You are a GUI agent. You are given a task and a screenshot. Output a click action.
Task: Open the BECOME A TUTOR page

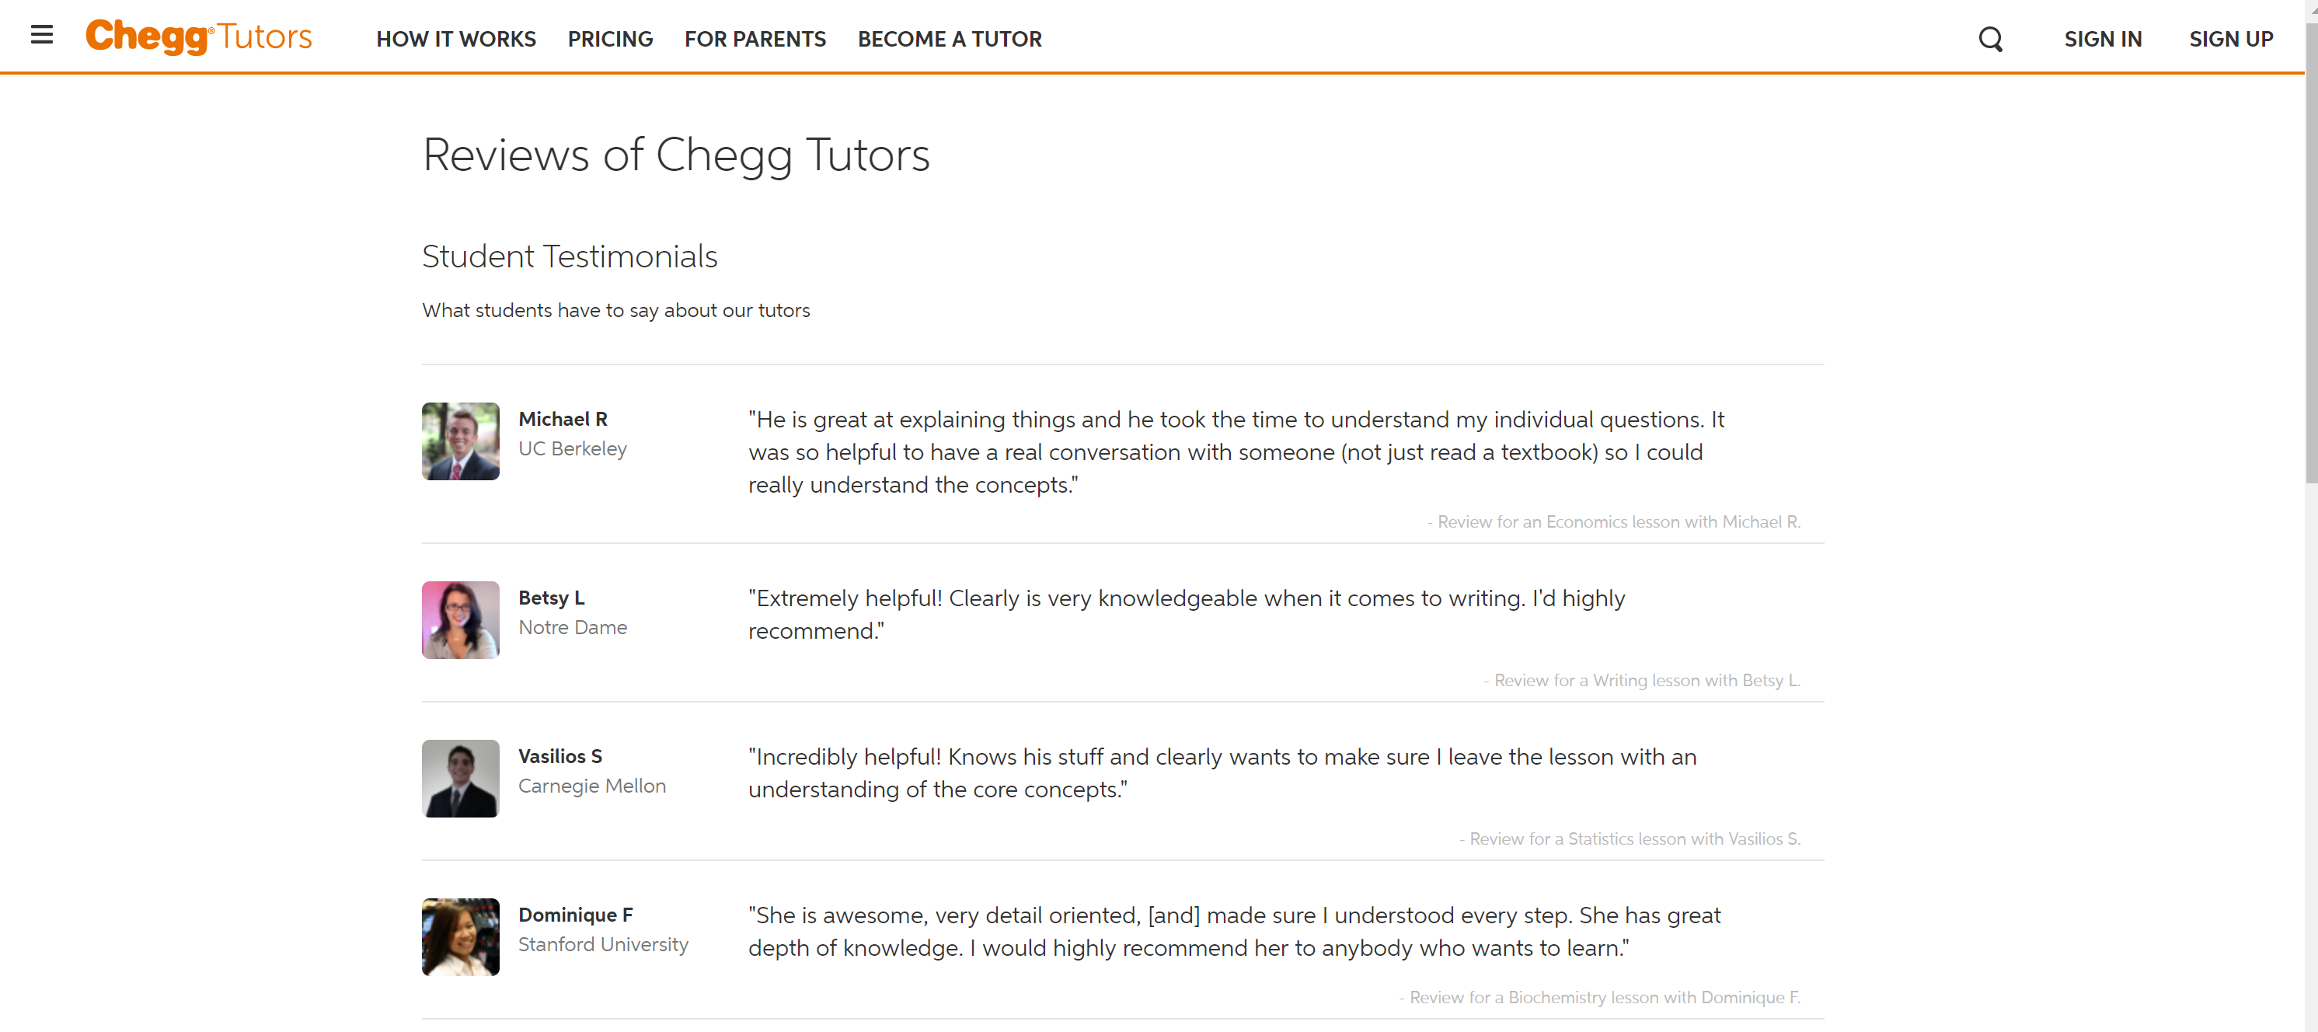click(x=950, y=39)
